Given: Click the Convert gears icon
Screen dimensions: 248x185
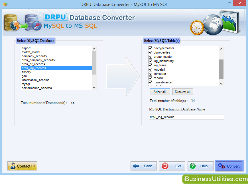Looking at the screenshot, I should click(x=221, y=166).
